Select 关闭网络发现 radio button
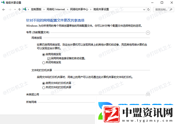The height and width of the screenshot is (124, 176). coord(43,63)
